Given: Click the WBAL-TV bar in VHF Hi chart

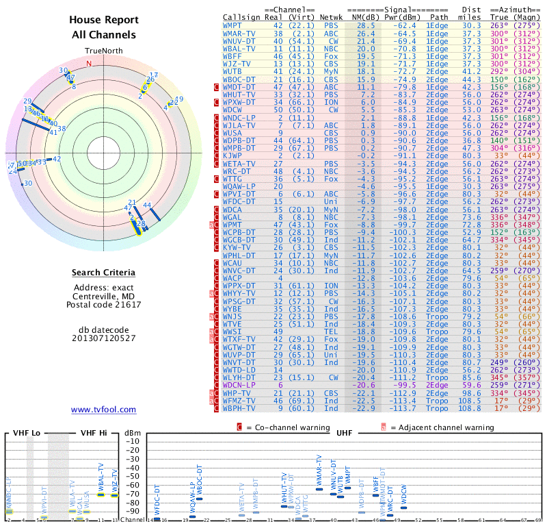Looking at the screenshot, I should coord(101,494).
